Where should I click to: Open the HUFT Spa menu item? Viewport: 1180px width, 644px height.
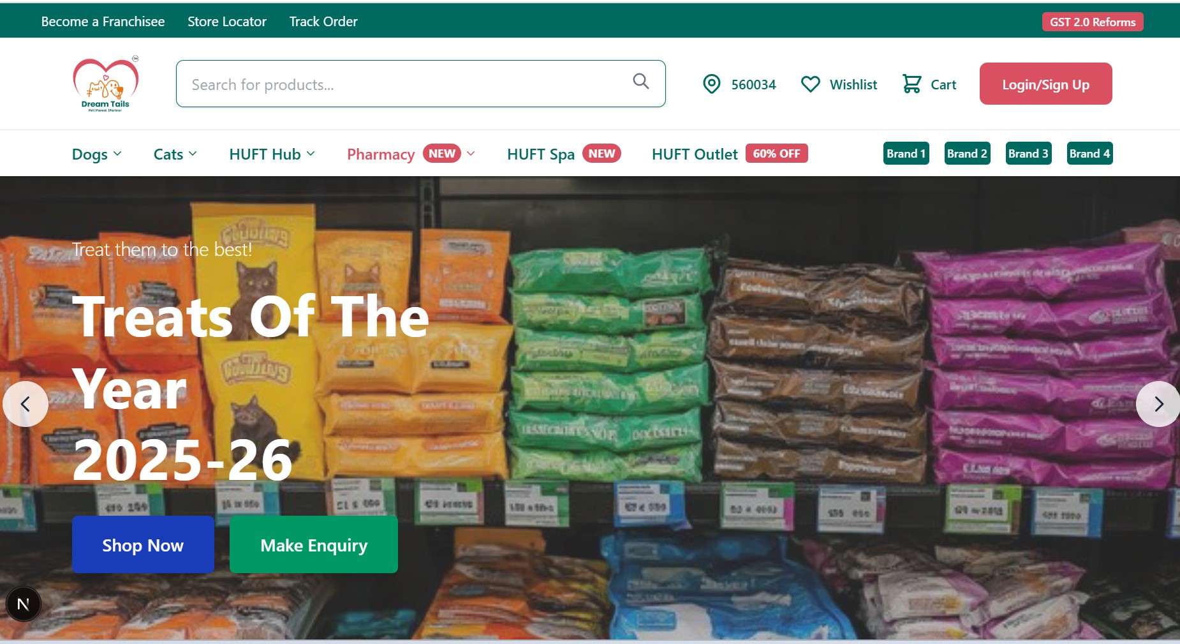(564, 154)
